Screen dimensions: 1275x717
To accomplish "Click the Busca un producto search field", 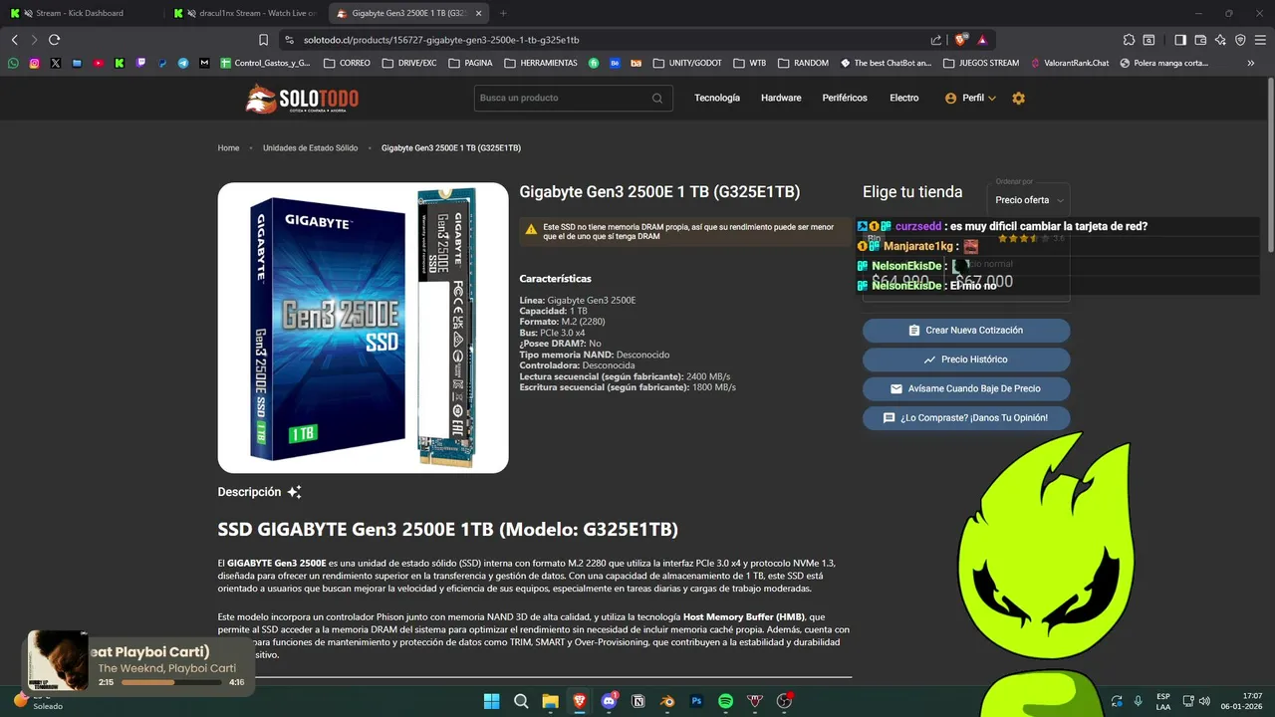I will tap(572, 98).
